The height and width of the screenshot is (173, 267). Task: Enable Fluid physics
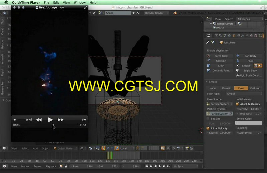pyautogui.click(x=249, y=61)
